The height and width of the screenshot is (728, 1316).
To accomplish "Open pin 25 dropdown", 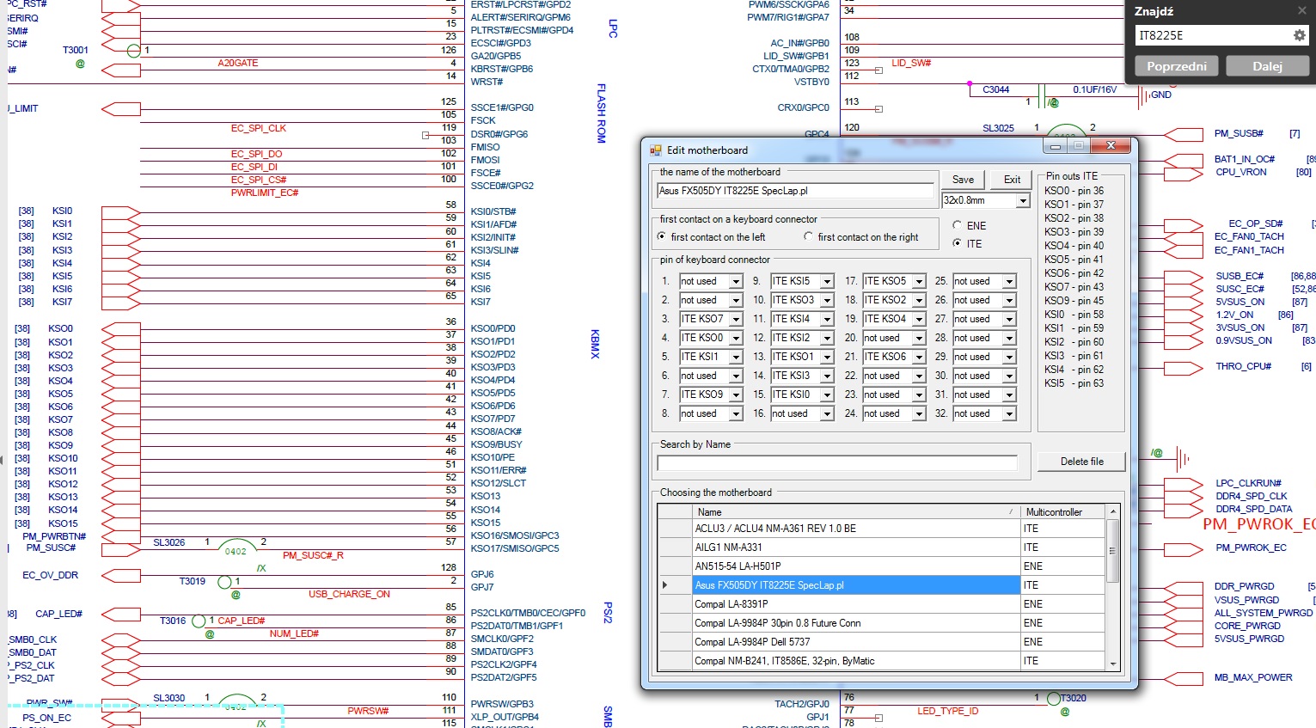I will pos(1010,281).
